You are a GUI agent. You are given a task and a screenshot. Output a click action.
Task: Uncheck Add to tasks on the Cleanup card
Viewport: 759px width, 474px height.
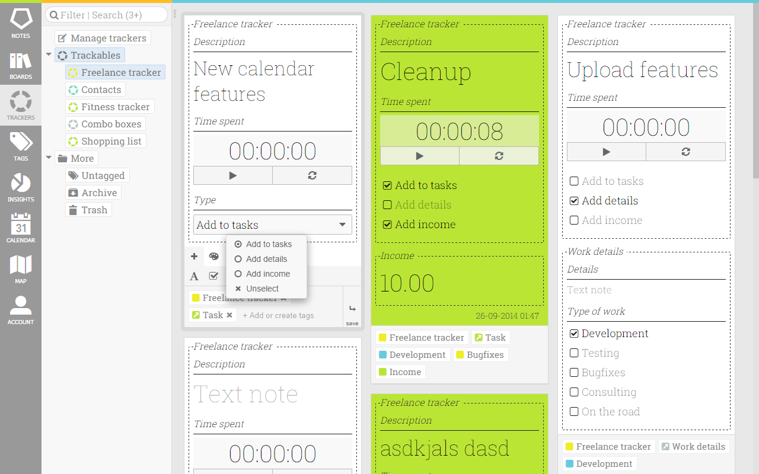pos(387,185)
